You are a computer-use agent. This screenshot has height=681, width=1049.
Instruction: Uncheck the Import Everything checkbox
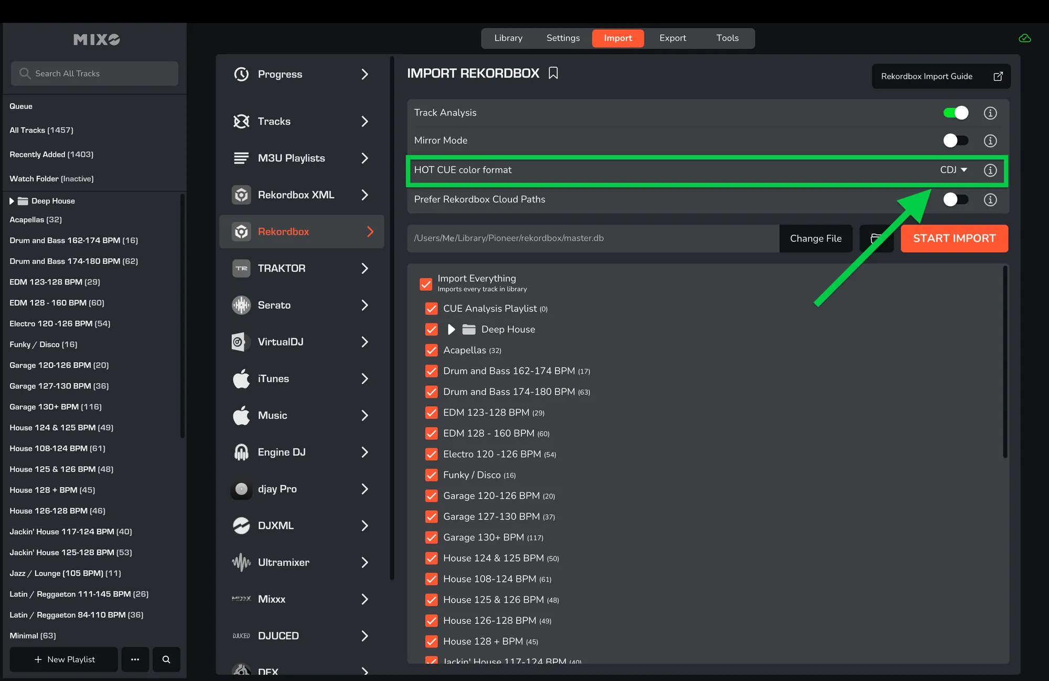pyautogui.click(x=426, y=284)
